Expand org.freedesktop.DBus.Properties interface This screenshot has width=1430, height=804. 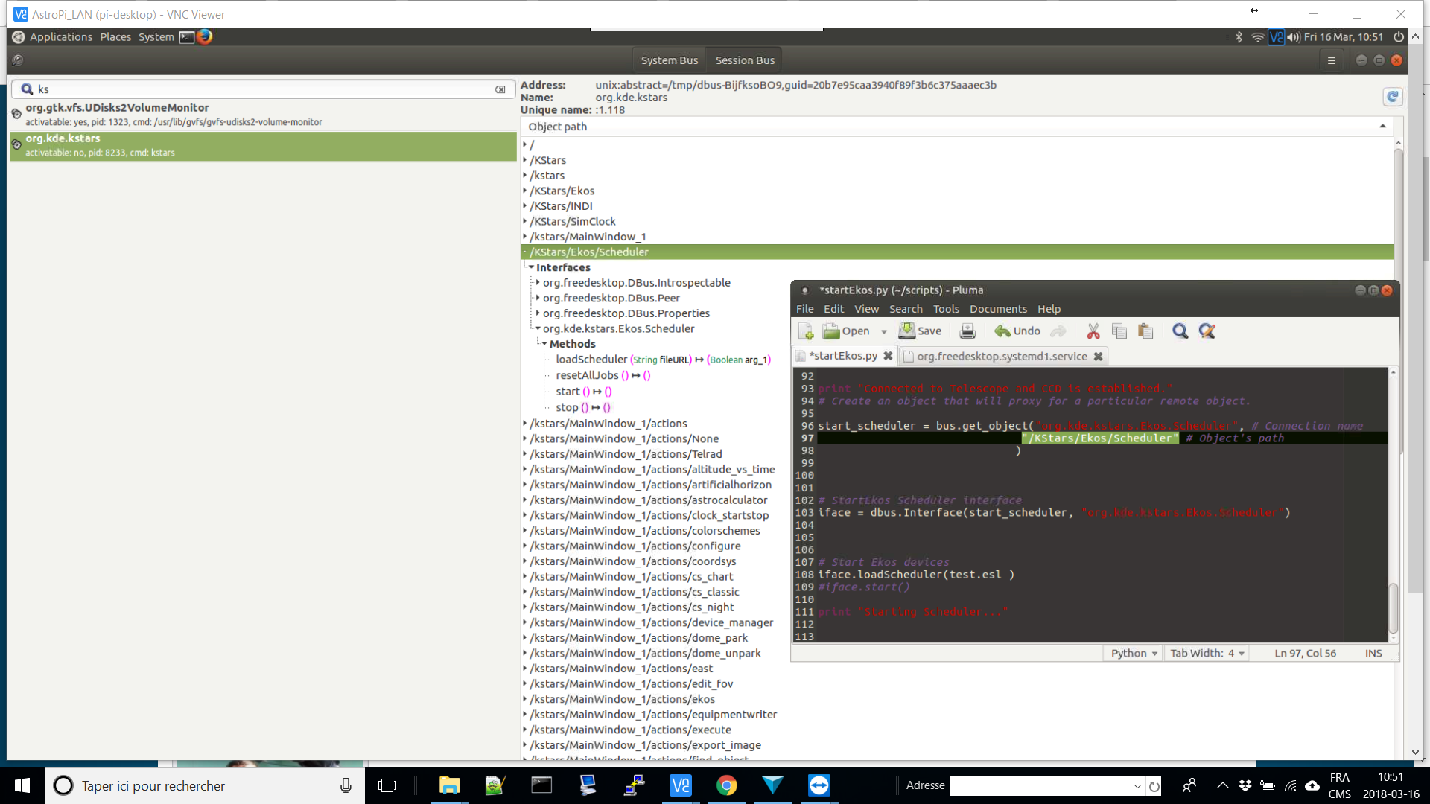pos(538,313)
